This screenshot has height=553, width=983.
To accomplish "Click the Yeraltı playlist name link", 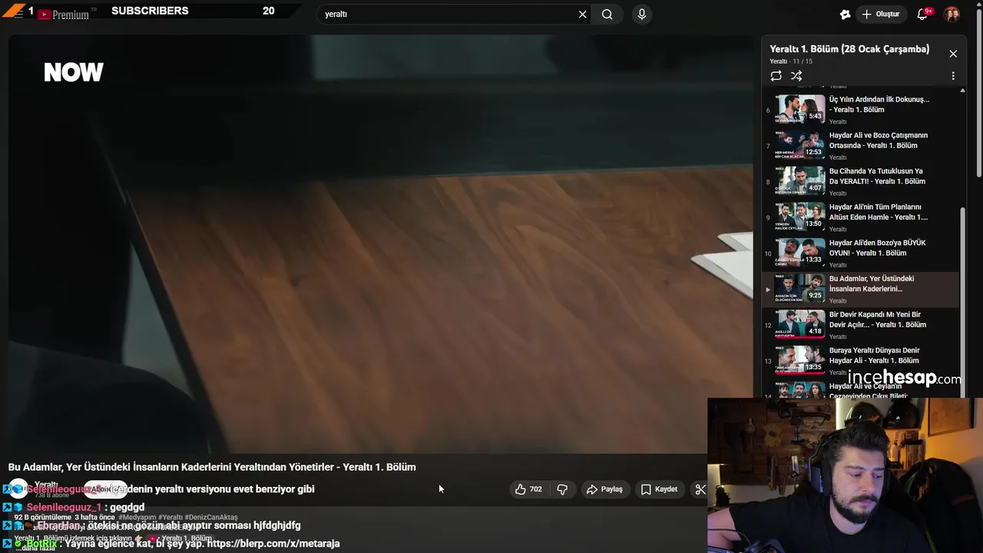I will click(x=779, y=61).
